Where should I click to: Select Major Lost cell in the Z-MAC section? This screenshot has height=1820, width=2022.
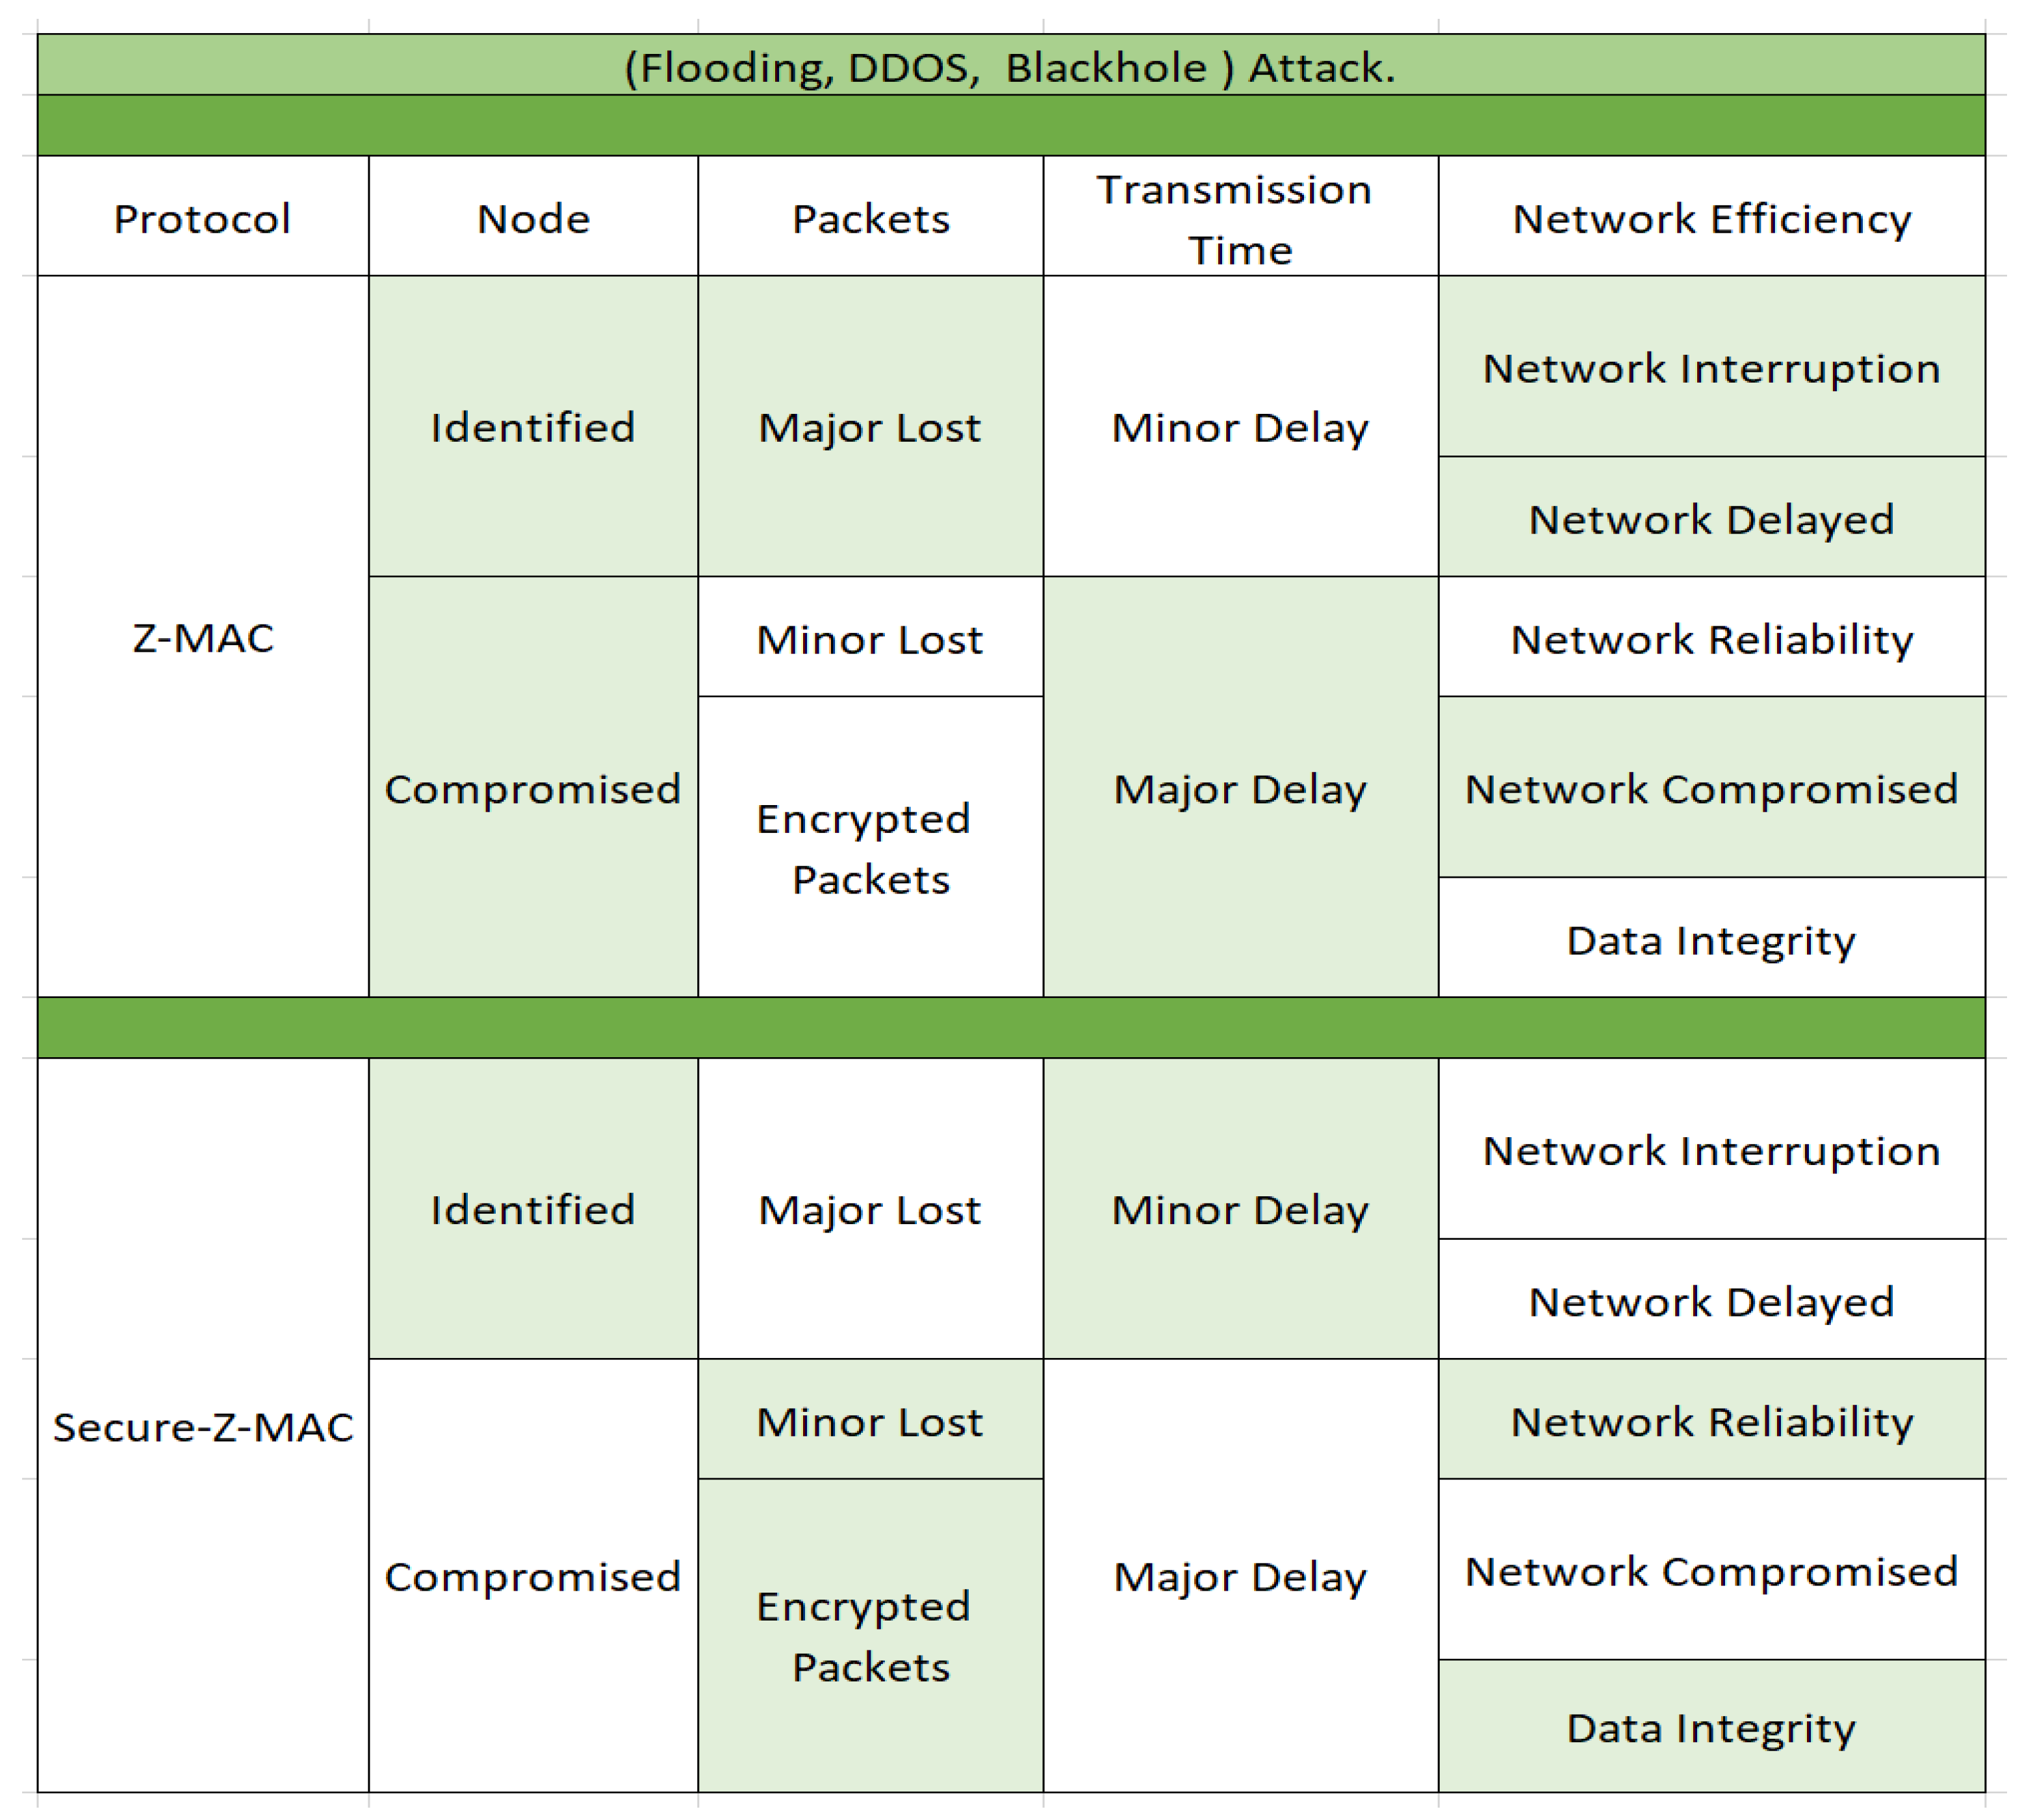870,427
